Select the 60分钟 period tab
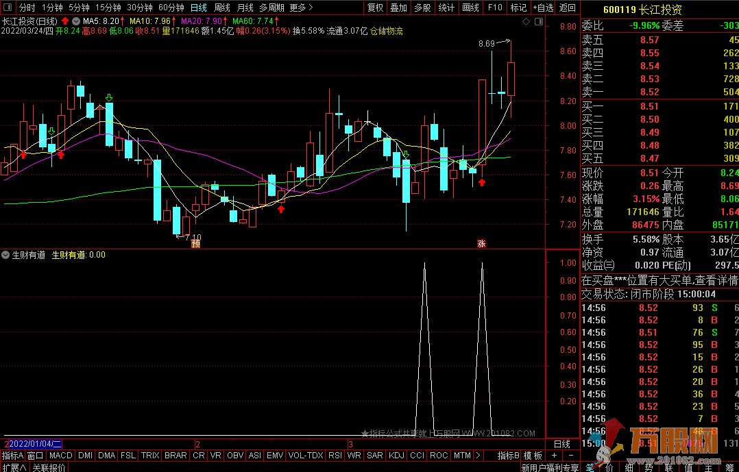Viewport: 739px width, 472px height. 171,8
